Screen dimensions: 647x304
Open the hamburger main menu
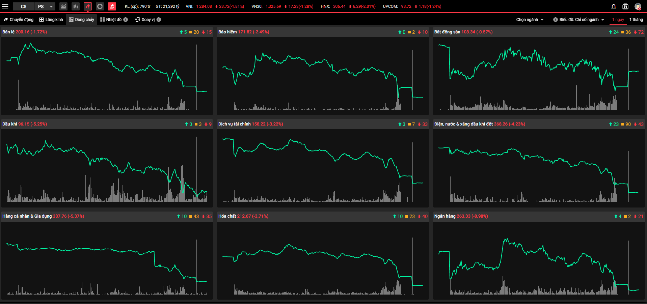pyautogui.click(x=5, y=6)
